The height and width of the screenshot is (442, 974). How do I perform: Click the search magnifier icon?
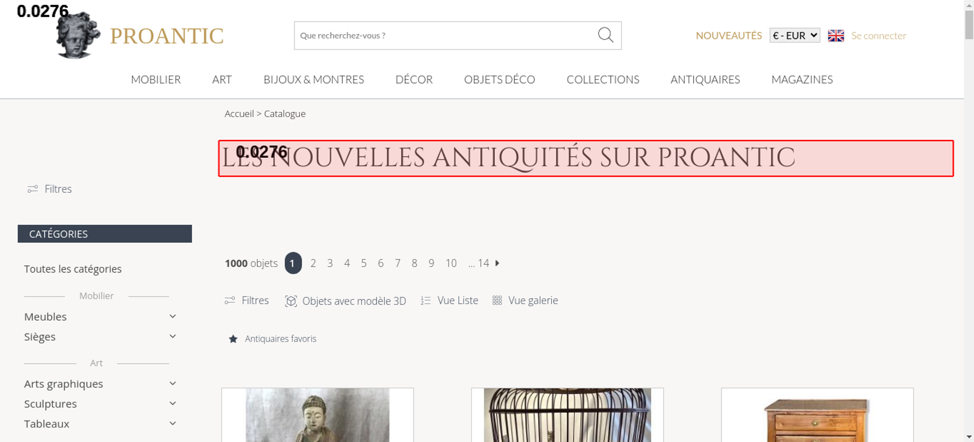605,35
